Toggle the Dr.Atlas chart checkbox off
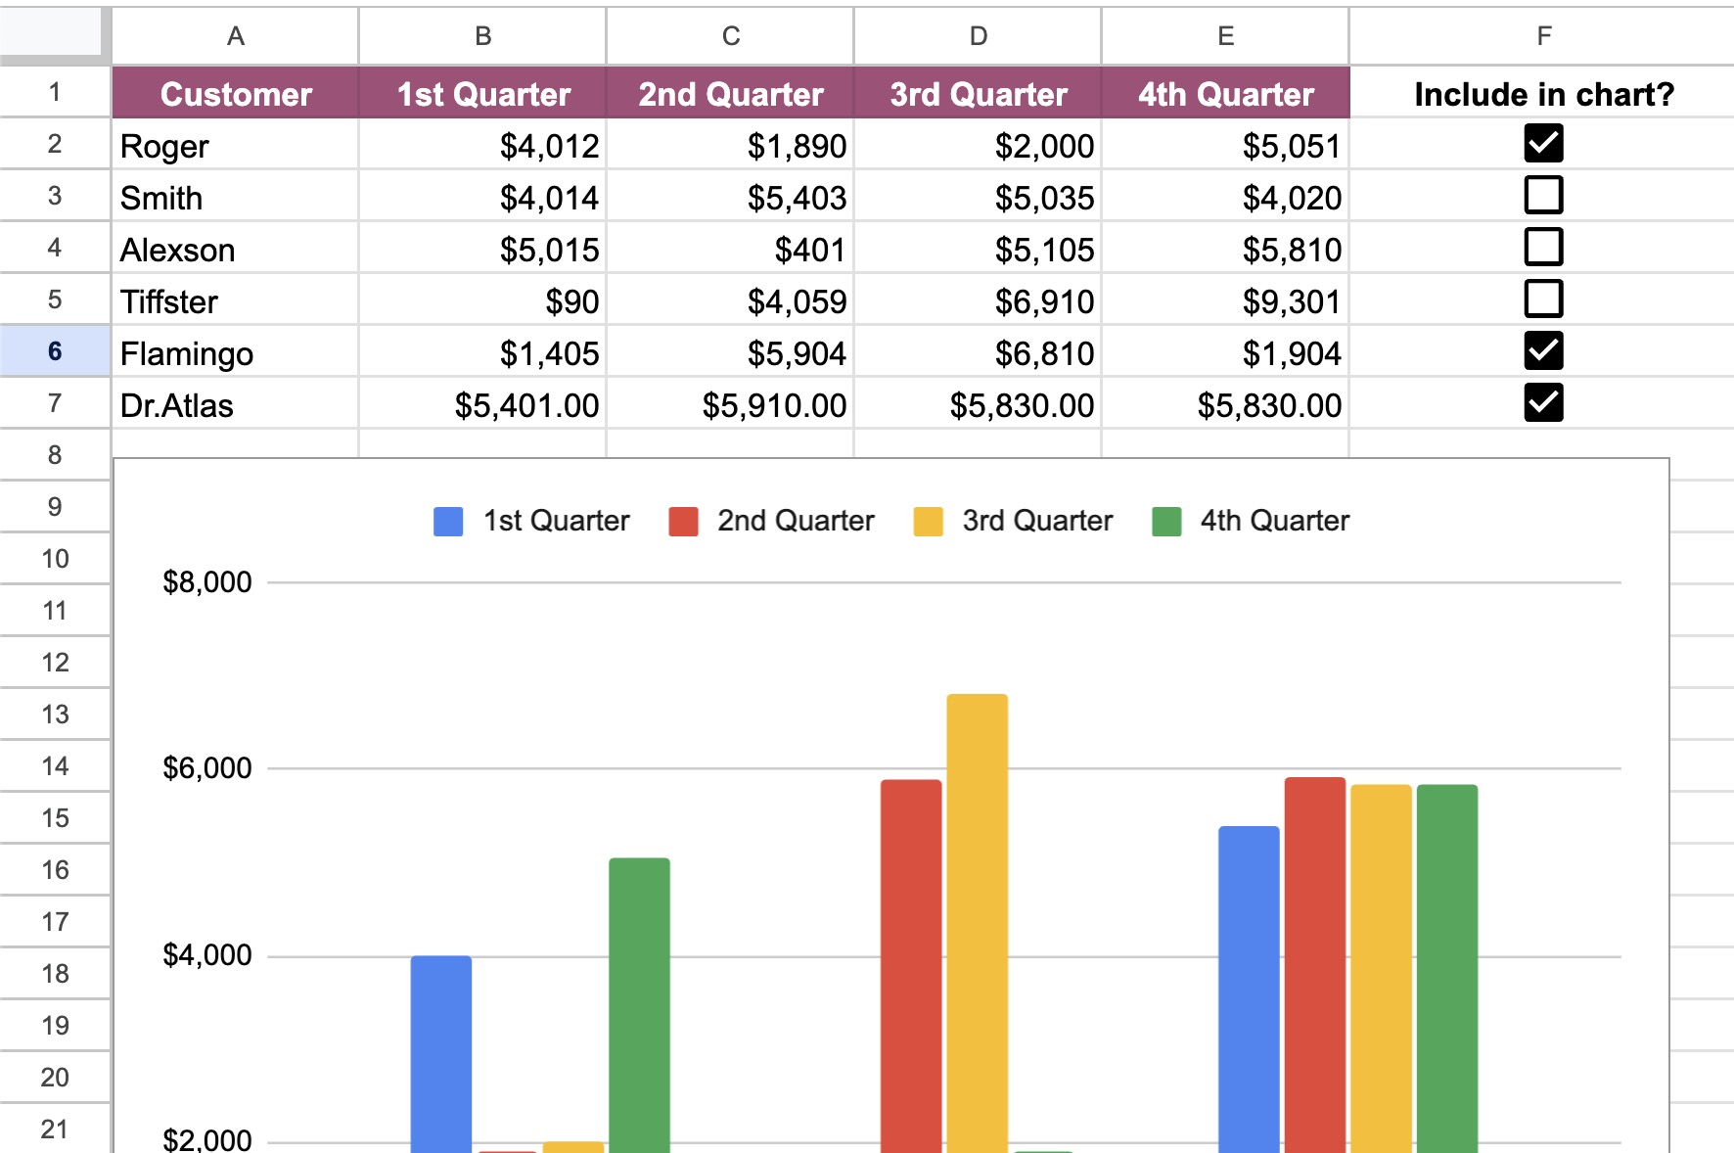1734x1153 pixels. [1543, 403]
